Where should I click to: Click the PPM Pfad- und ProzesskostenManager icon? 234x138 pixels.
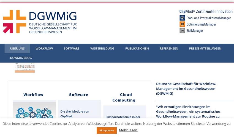[182, 18]
